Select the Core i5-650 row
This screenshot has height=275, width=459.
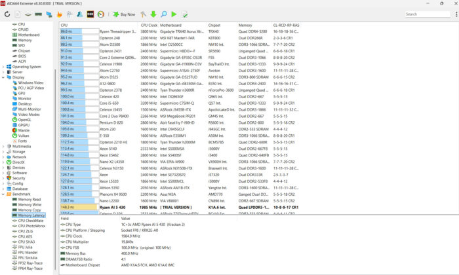(180, 103)
